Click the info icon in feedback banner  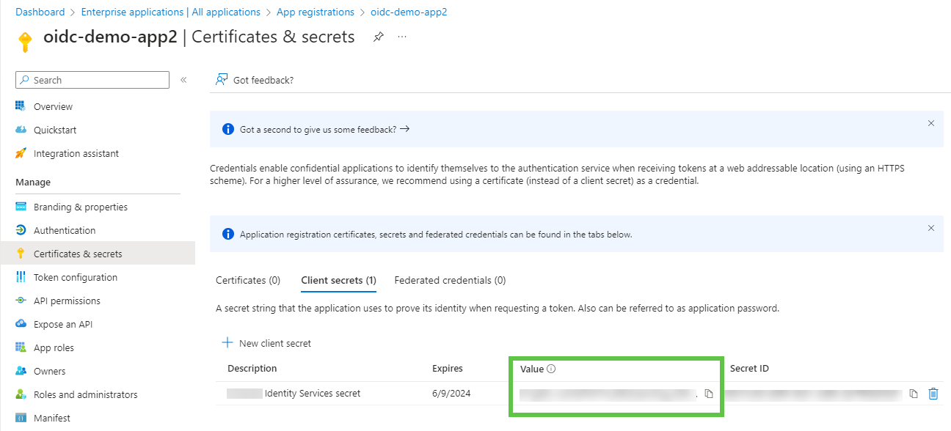tap(227, 129)
